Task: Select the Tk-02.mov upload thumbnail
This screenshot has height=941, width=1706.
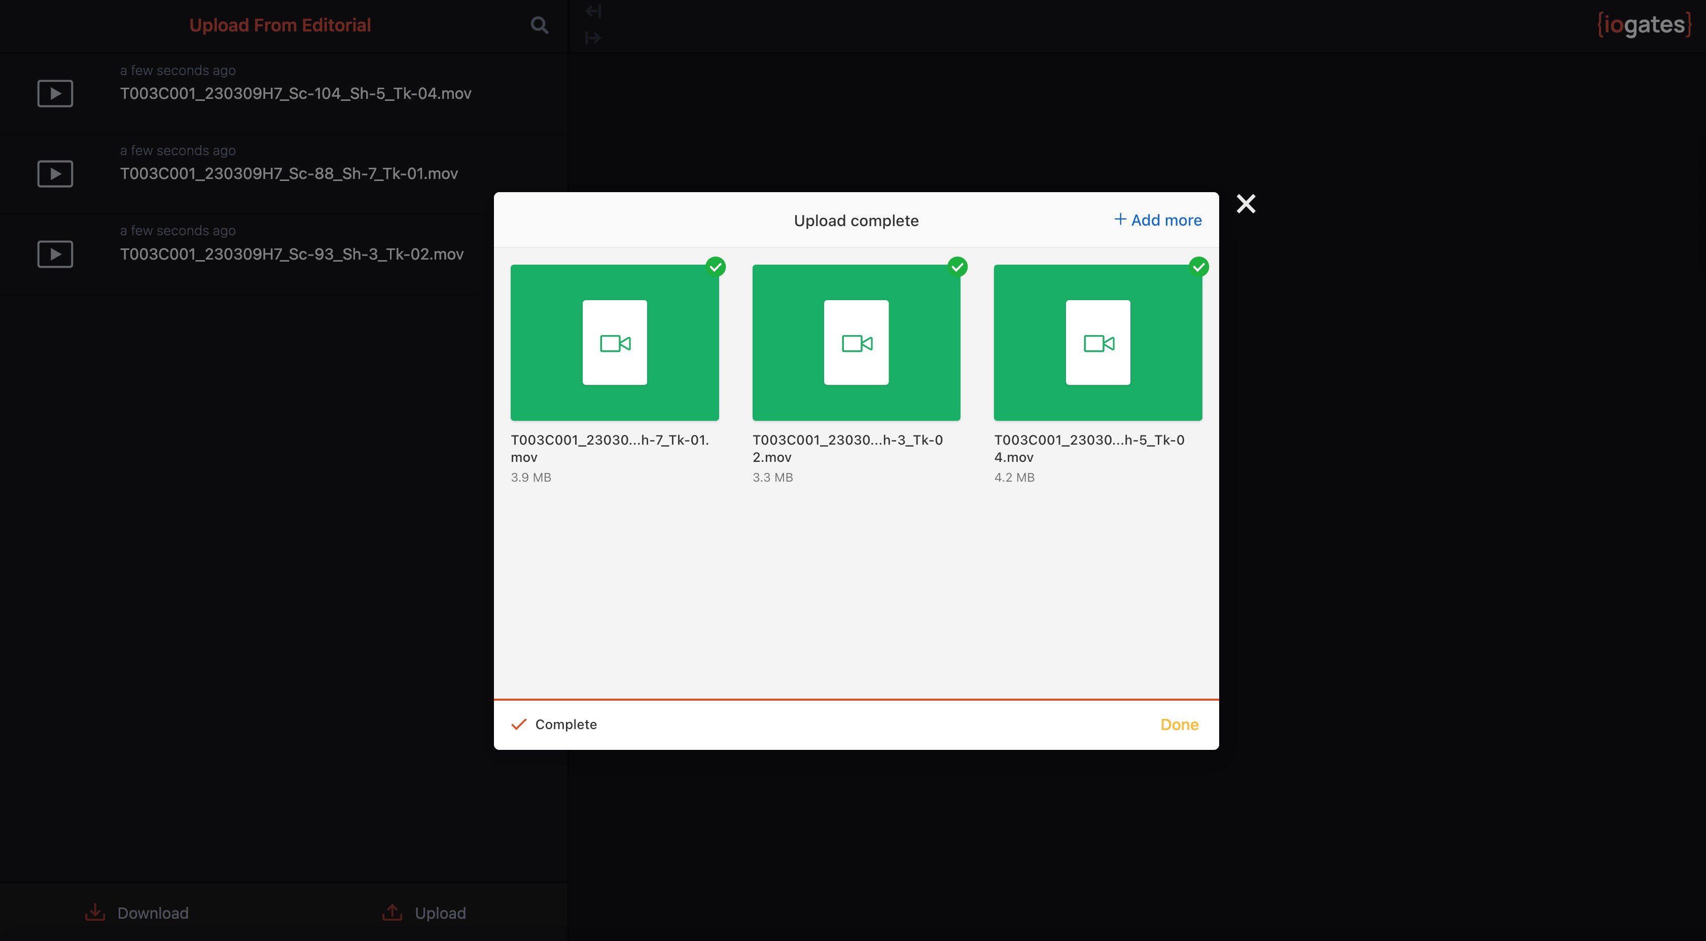Action: point(856,342)
